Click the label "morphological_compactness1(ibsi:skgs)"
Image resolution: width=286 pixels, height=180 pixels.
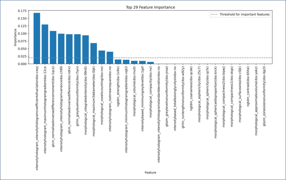tap(232, 97)
